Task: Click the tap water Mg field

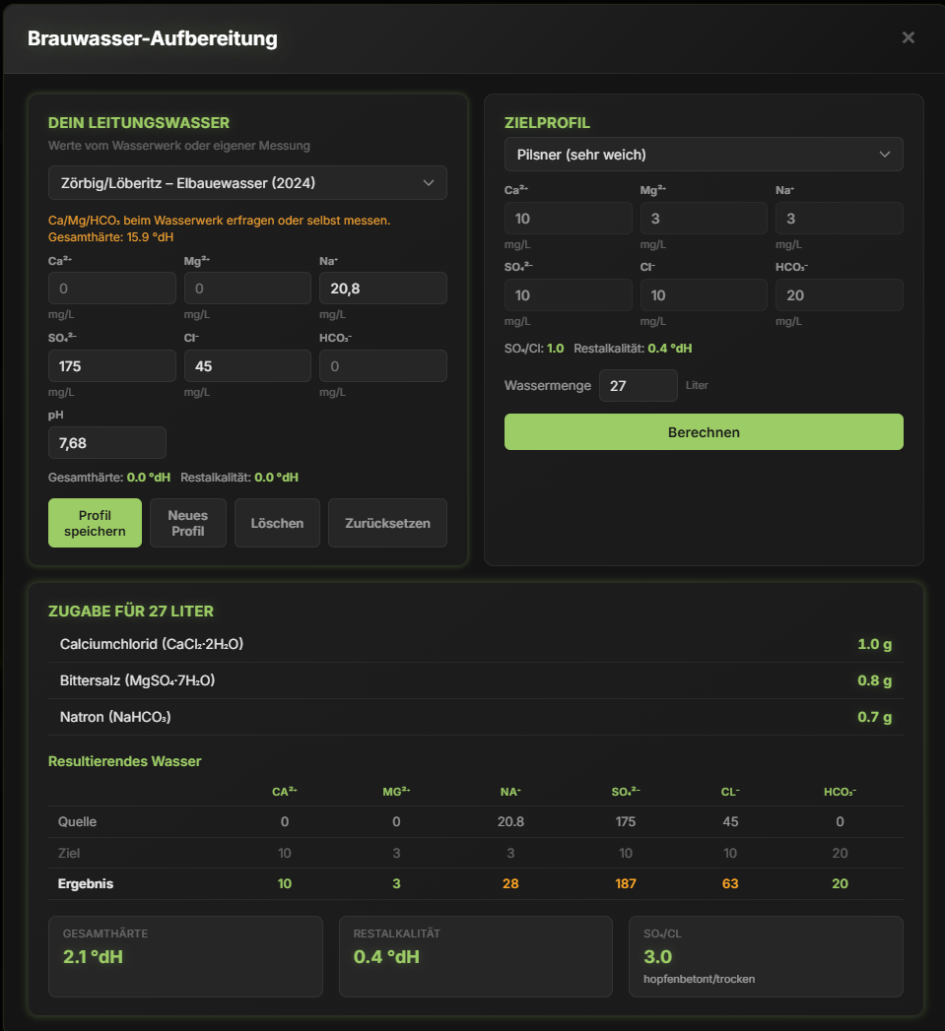Action: tap(247, 289)
